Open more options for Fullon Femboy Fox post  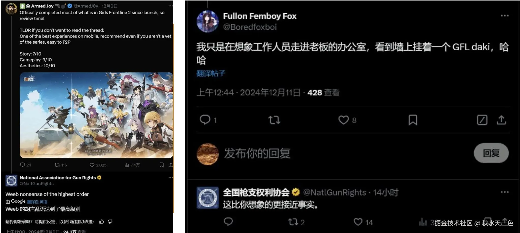pyautogui.click(x=504, y=16)
